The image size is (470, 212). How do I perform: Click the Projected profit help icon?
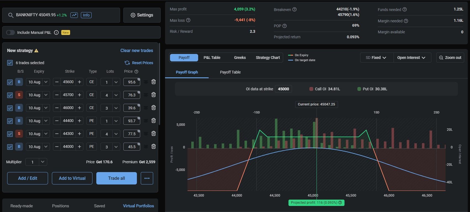click(x=340, y=203)
